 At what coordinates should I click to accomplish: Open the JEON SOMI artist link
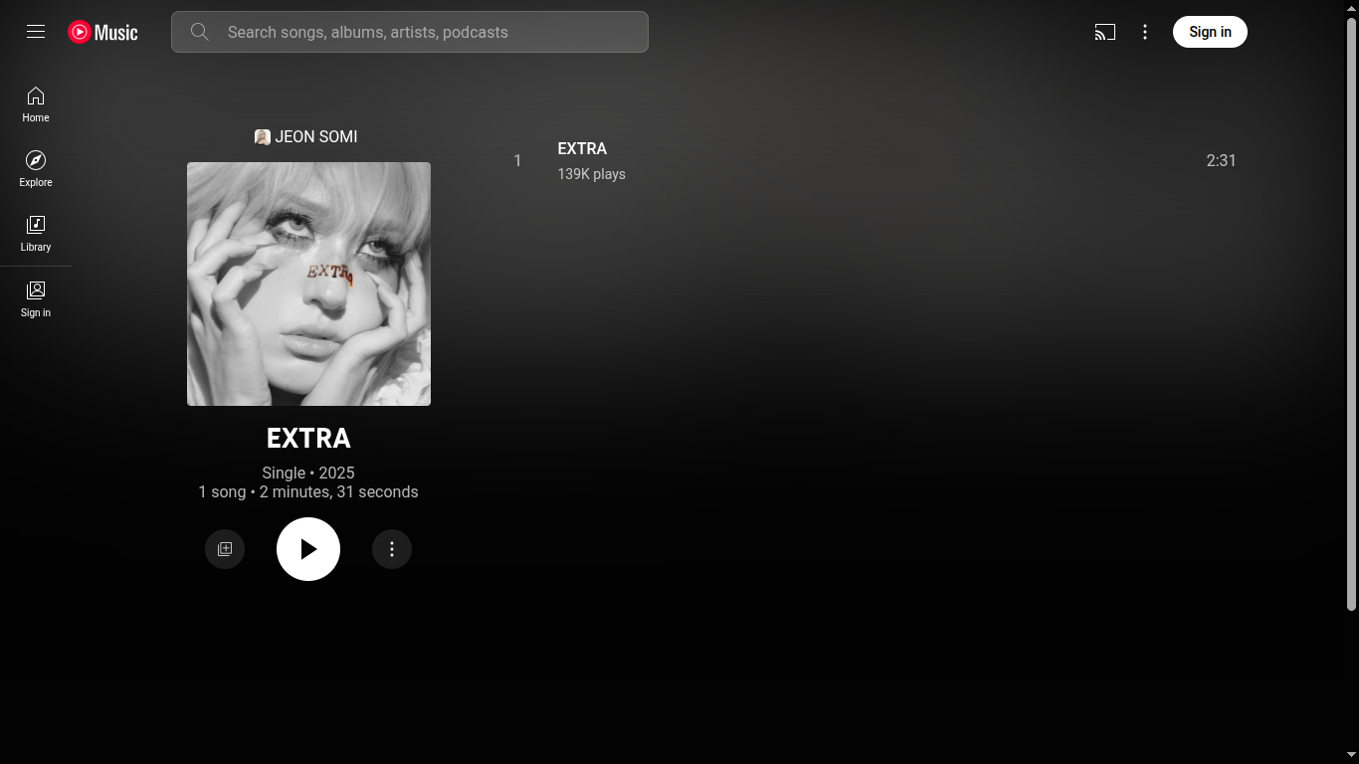(316, 136)
